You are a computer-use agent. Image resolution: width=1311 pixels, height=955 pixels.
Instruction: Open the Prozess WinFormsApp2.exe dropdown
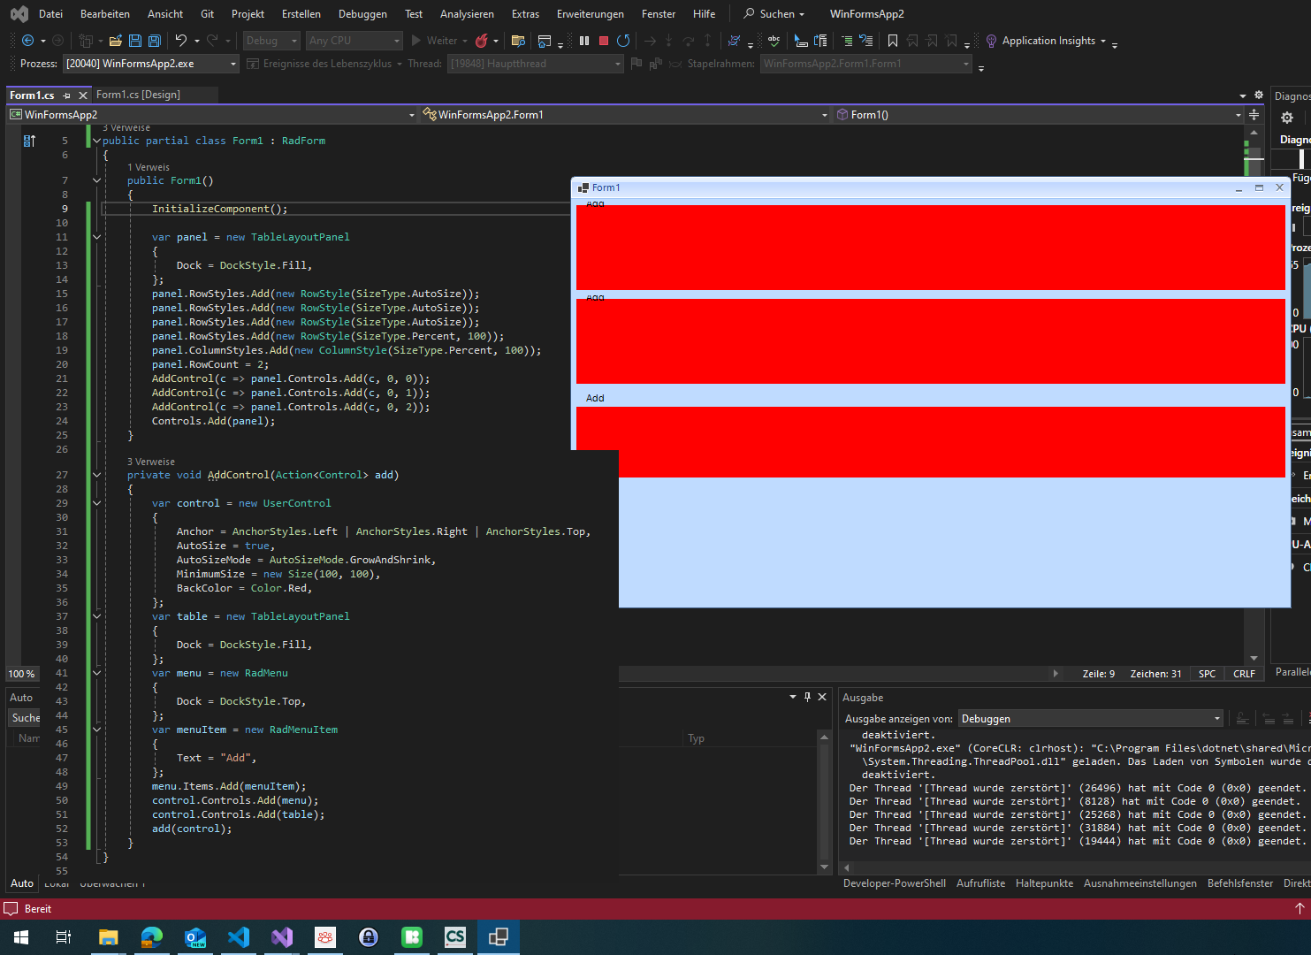(233, 64)
